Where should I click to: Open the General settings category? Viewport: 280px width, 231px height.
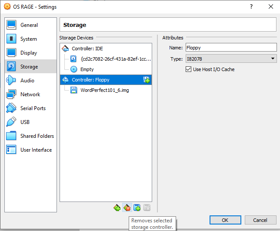pyautogui.click(x=29, y=25)
